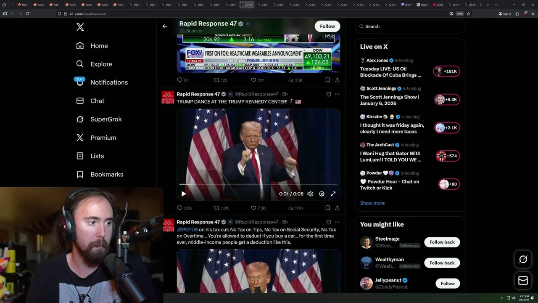This screenshot has height=303, width=538.
Task: Click Sign in in browser toolbar
Action: (504, 13)
